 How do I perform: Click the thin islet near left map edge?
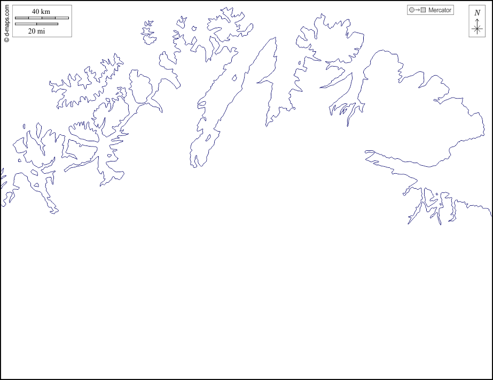pyautogui.click(x=24, y=126)
